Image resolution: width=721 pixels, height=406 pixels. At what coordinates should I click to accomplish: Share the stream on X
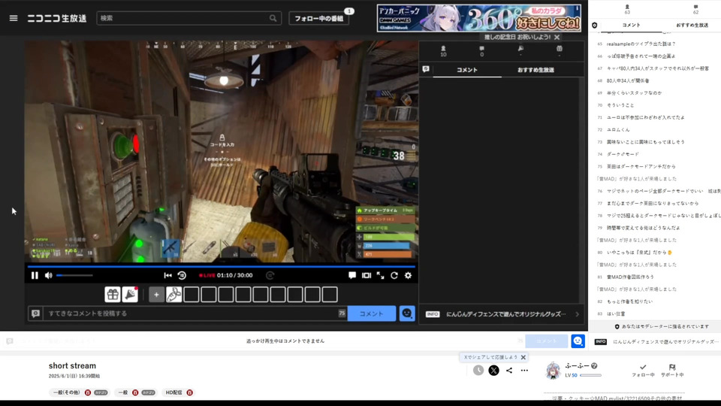click(494, 370)
